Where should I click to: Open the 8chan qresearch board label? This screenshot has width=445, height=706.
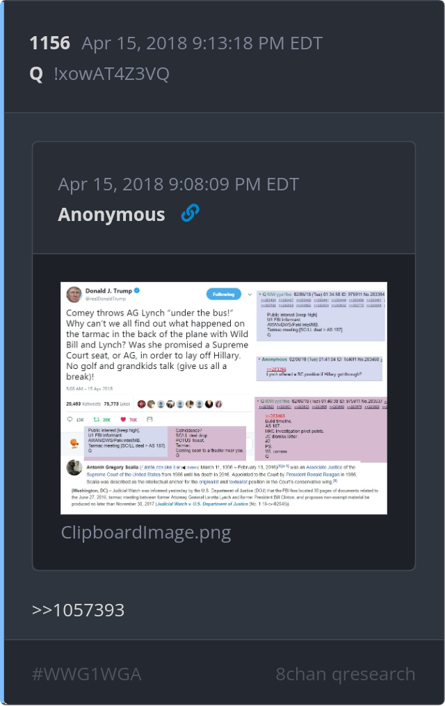346,674
